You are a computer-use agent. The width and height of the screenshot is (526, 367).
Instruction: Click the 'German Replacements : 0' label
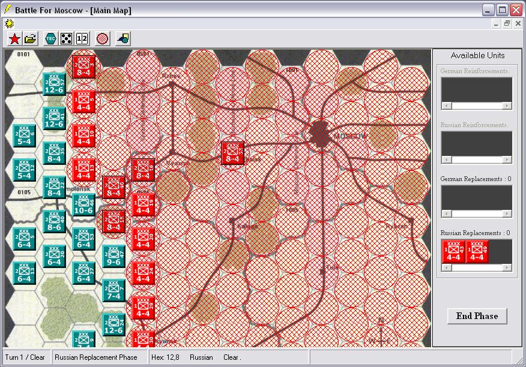pos(476,179)
